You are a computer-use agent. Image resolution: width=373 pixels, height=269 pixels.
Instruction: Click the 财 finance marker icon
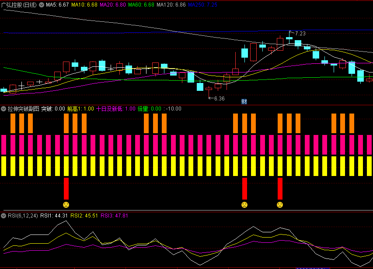tap(244, 102)
